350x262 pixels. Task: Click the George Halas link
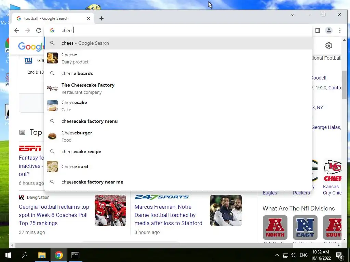[x=326, y=127]
